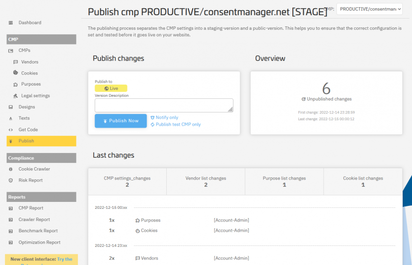Screen dimensions: 412x265
Task: Click the Benchmark Report chart icon
Action: tap(11, 231)
